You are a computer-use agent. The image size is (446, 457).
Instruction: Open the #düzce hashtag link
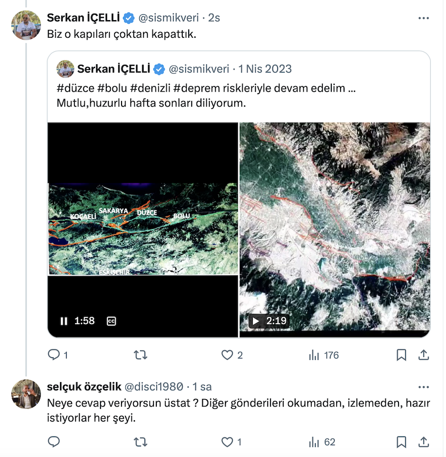(x=75, y=90)
